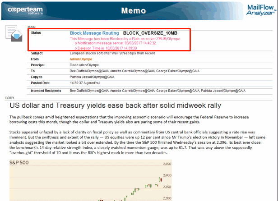
Task: Click the Status field label
Action: pyautogui.click(x=36, y=33)
